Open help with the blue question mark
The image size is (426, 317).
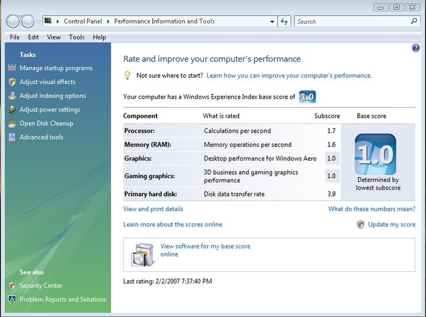pyautogui.click(x=416, y=48)
